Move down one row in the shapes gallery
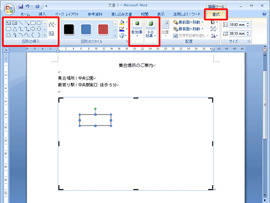Screen dimensions: 270x203 coord(45,29)
